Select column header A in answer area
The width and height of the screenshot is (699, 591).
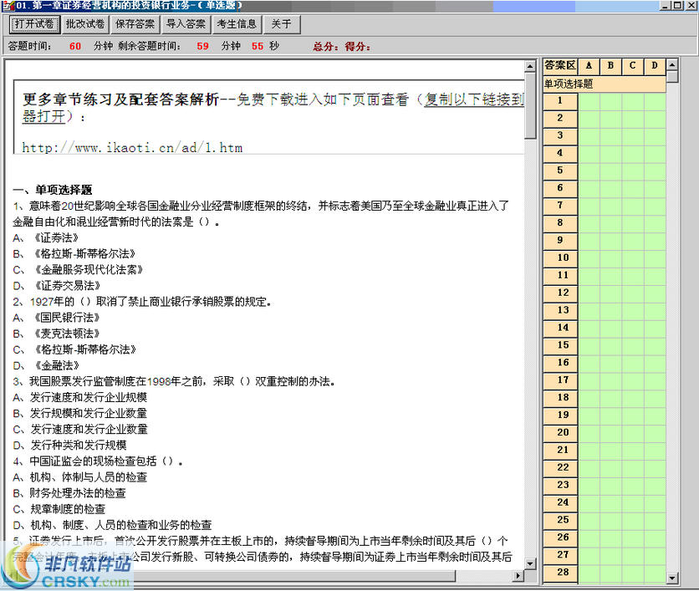(x=589, y=65)
